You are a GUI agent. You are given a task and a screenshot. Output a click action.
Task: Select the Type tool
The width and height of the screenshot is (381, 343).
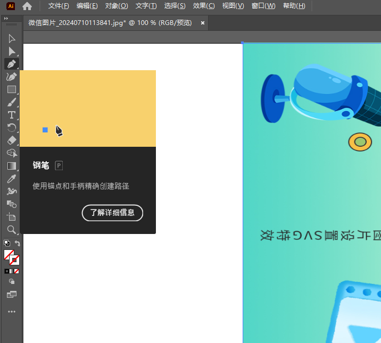12,115
